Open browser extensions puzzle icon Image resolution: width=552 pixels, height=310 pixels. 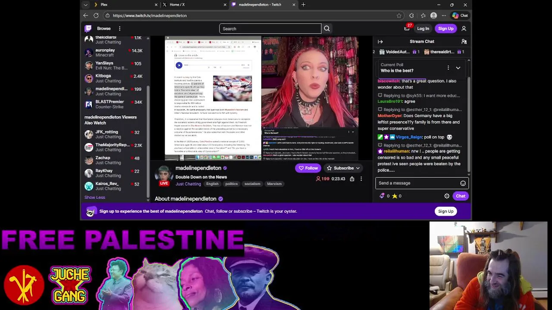411,15
